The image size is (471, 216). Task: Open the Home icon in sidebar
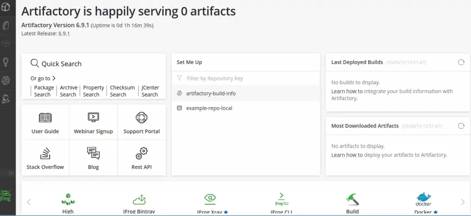point(6,8)
